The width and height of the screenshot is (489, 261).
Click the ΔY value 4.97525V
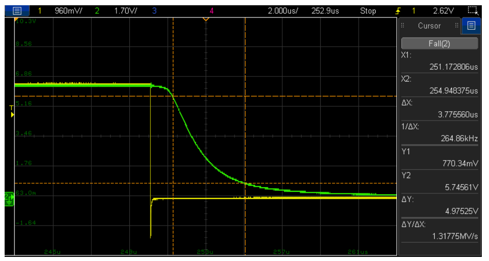[x=461, y=211]
